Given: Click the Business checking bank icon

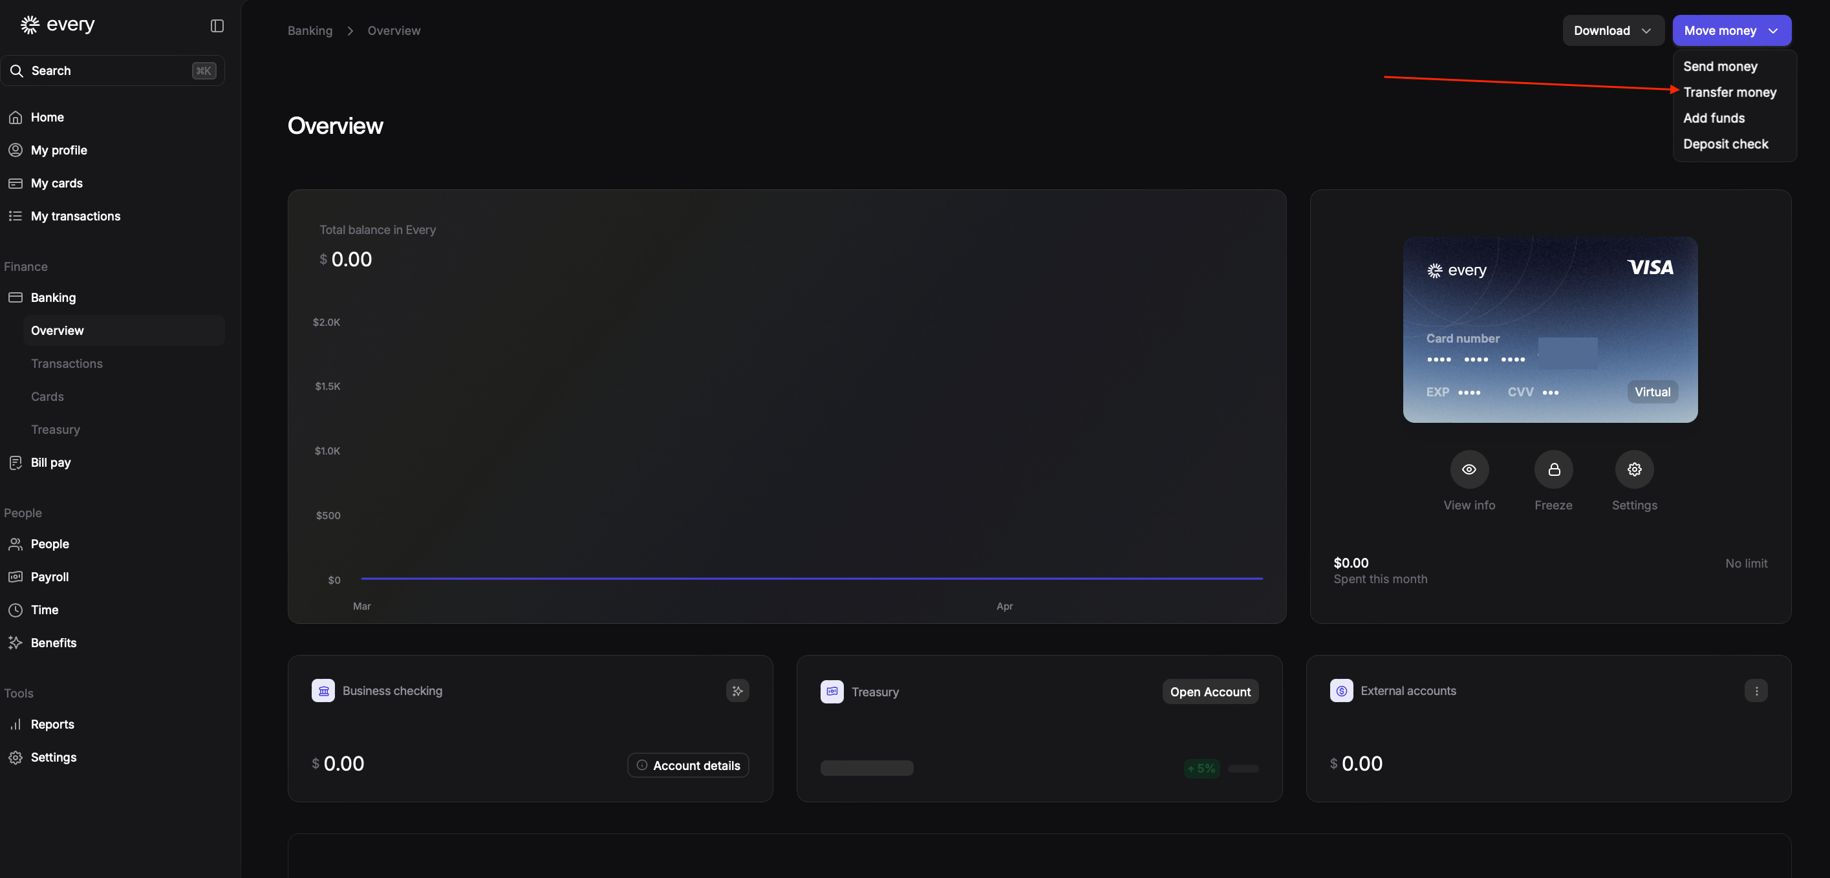Looking at the screenshot, I should tap(323, 691).
